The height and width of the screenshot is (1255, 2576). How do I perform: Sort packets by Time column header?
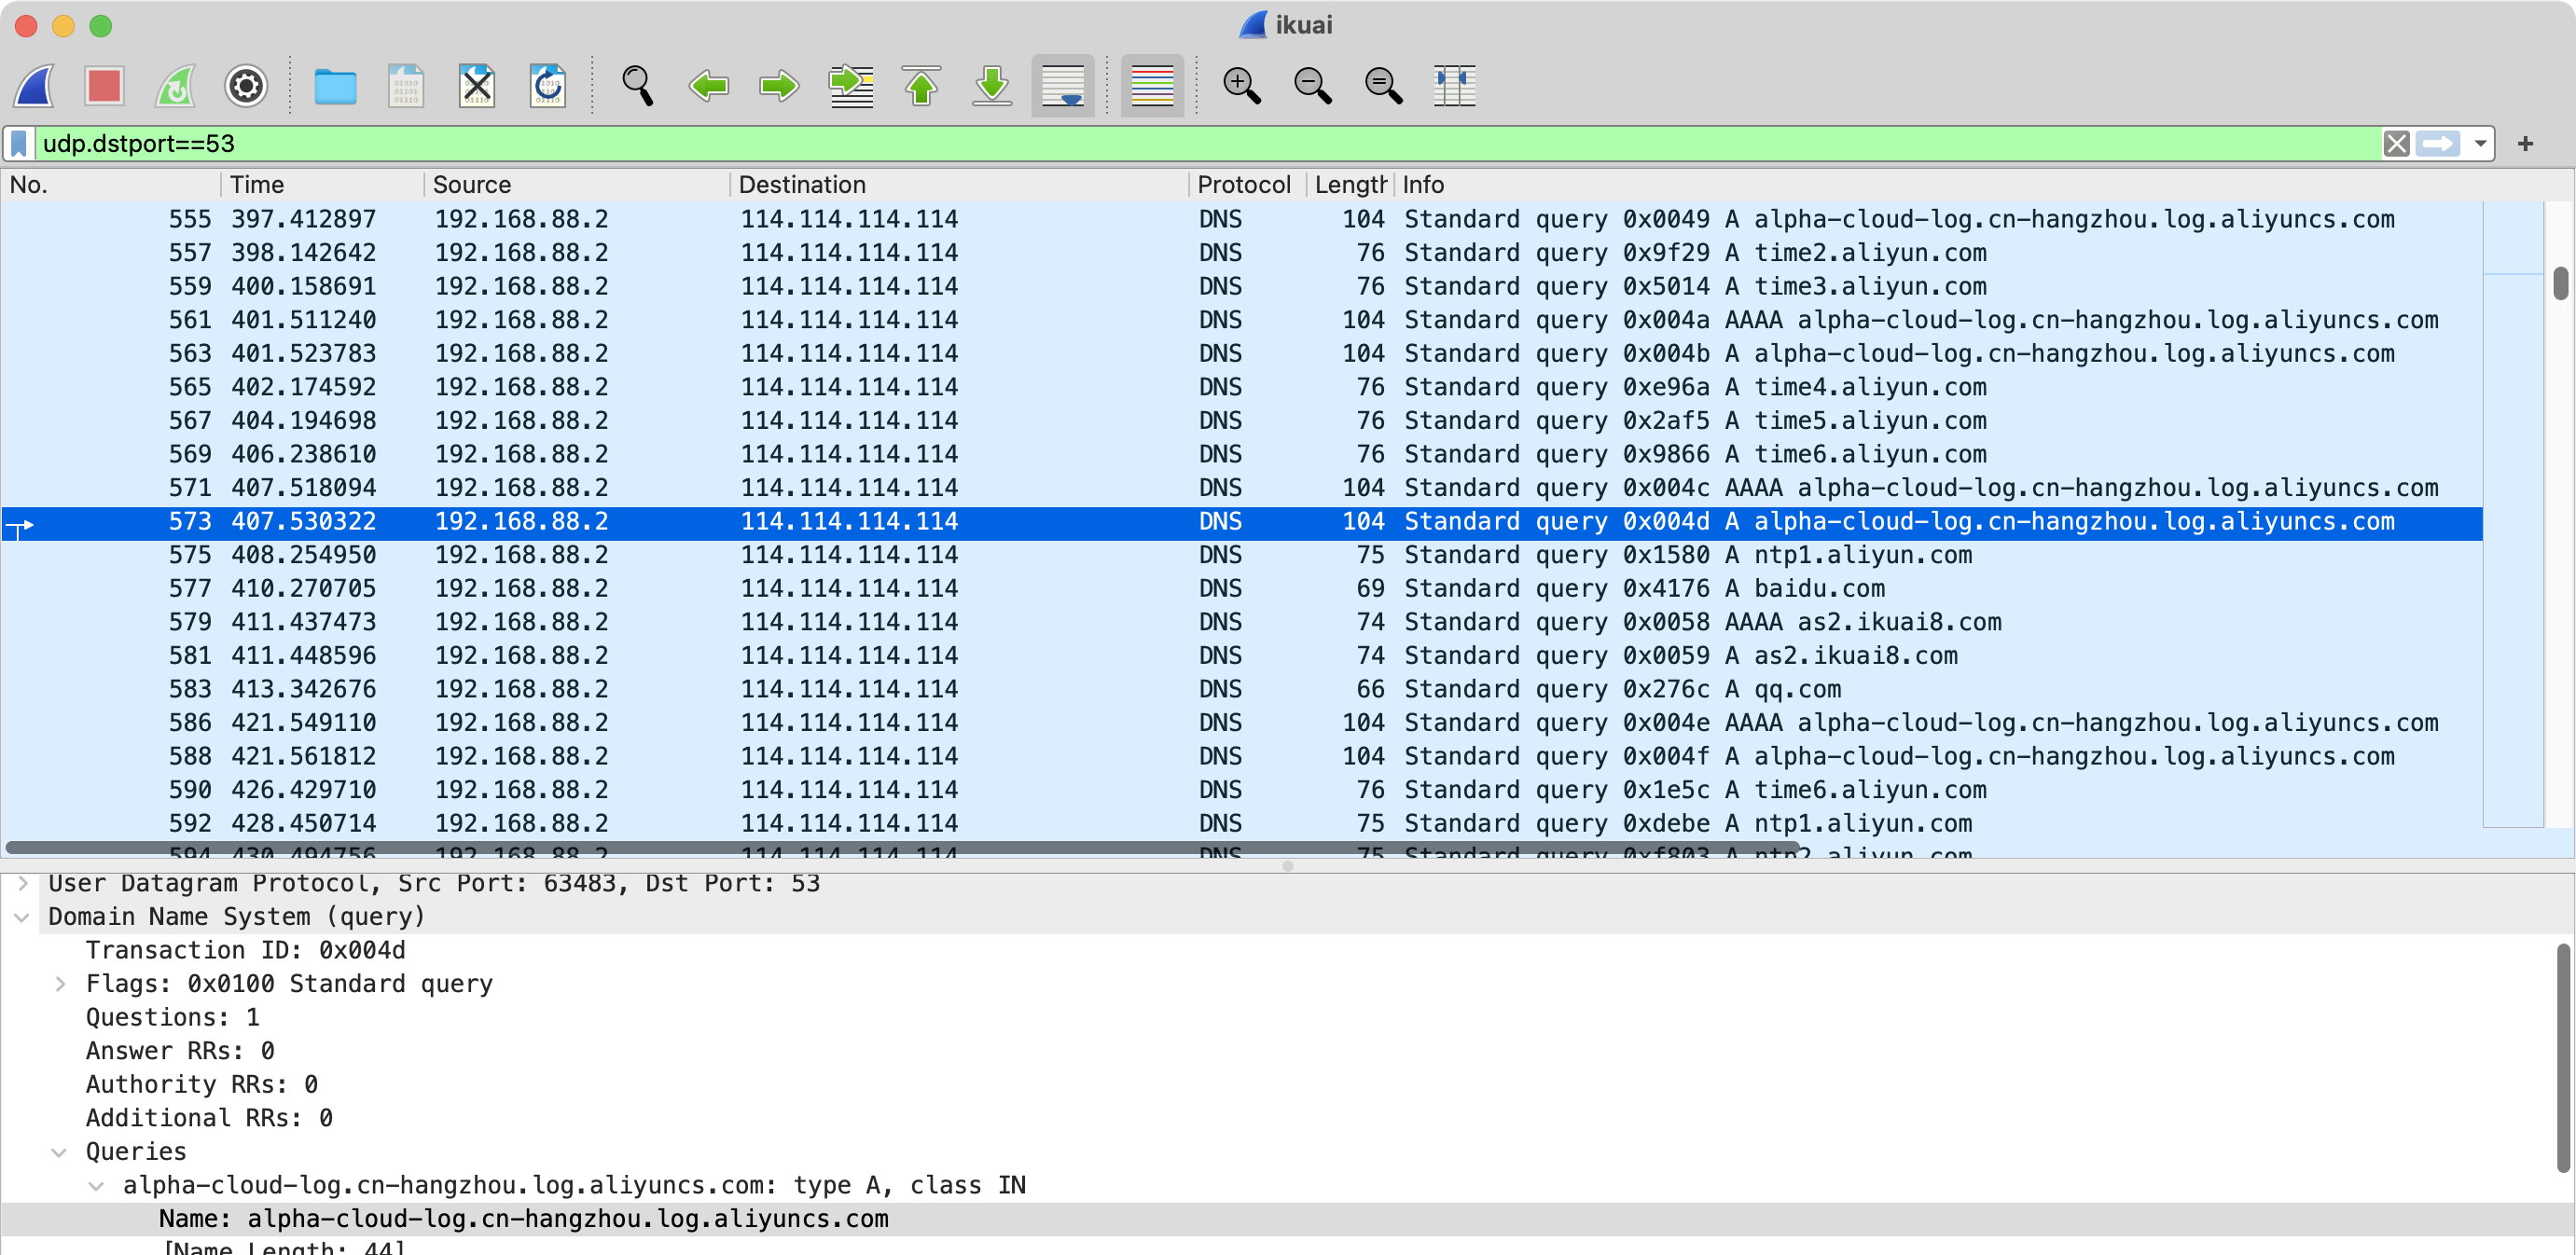click(257, 185)
